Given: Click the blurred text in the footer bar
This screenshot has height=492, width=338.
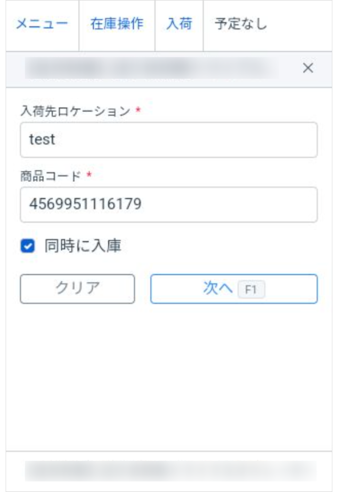Looking at the screenshot, I should pos(169,470).
